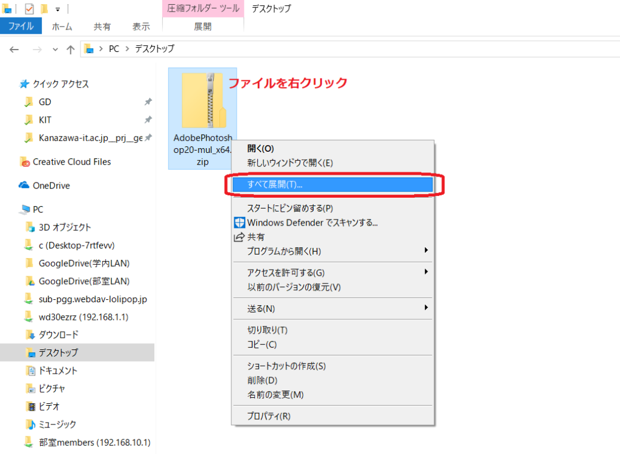Open the ファイル tab
Screen dimensions: 620x454
tap(21, 27)
